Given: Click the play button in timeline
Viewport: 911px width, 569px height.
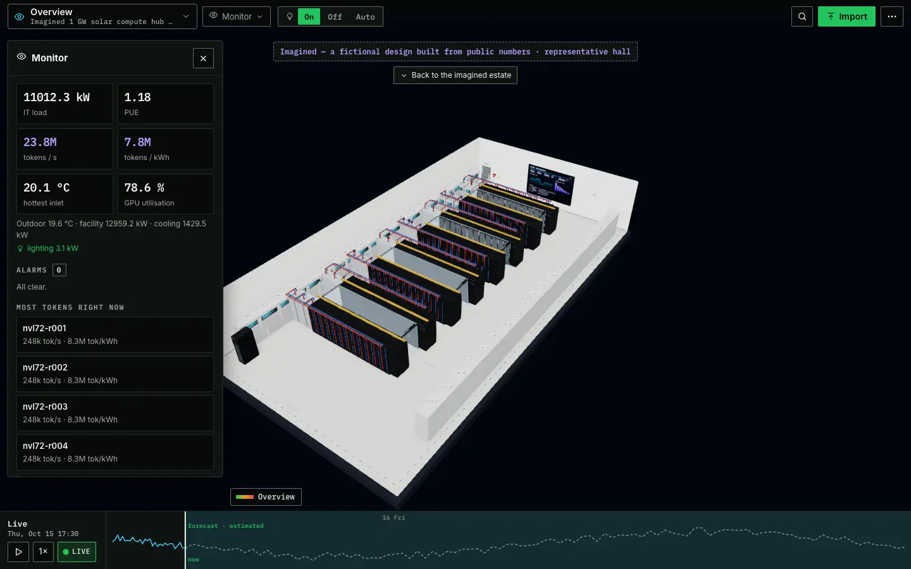Looking at the screenshot, I should pos(18,551).
